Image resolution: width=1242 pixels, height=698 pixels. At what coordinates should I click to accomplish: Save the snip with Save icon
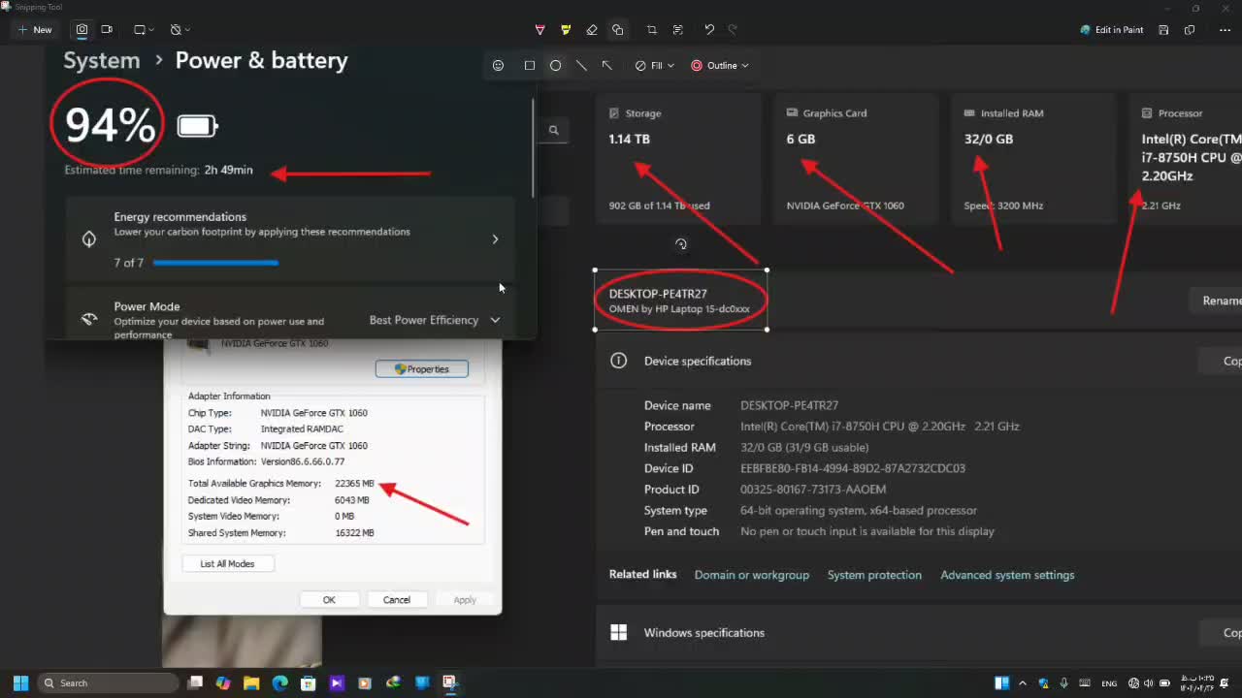coord(1163,30)
